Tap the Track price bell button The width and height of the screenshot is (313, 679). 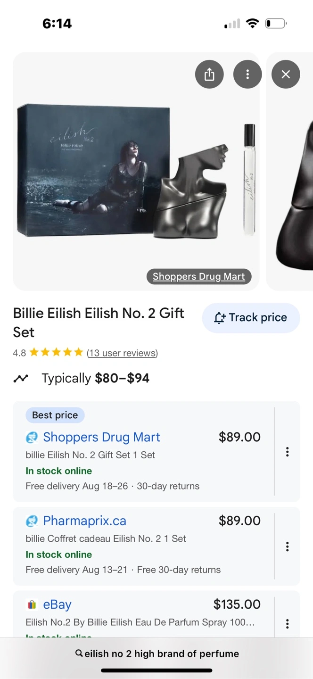coord(251,318)
